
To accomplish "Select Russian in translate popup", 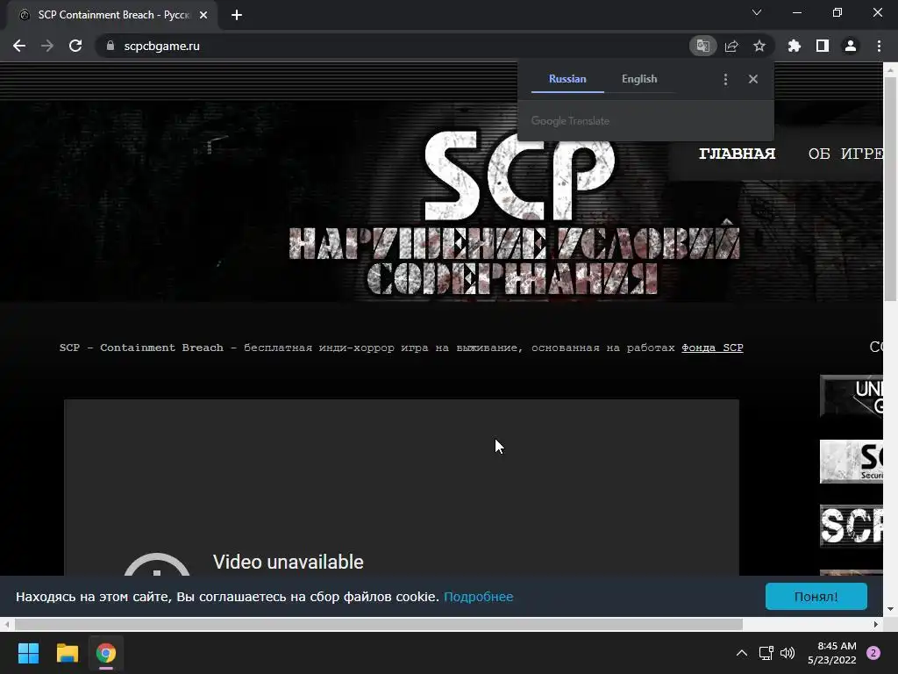I will 567,79.
